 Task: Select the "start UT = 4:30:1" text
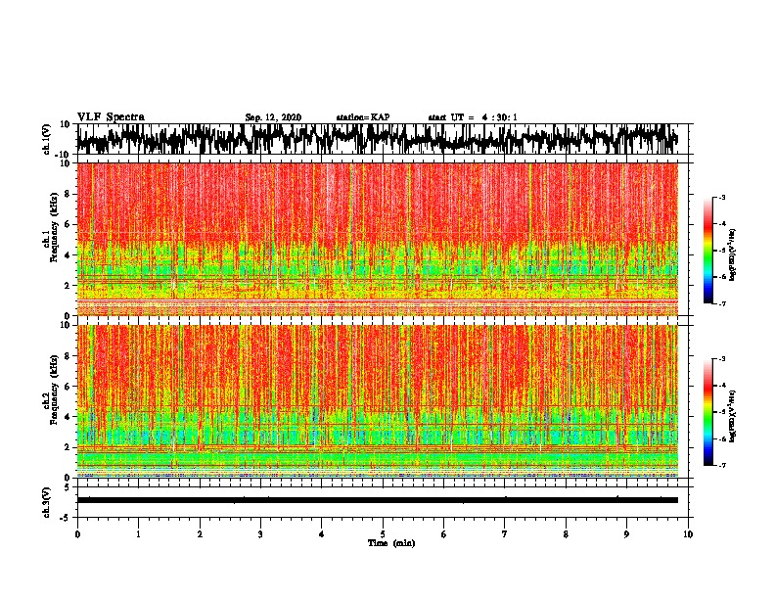pyautogui.click(x=473, y=117)
